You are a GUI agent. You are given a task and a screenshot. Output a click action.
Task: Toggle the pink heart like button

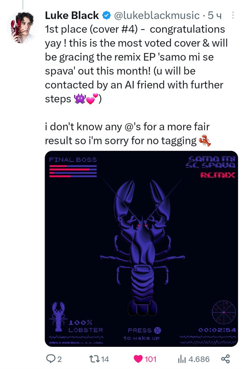(x=138, y=359)
